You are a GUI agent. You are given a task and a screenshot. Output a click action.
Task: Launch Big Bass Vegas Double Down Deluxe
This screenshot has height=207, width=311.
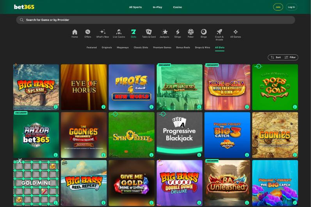point(179,183)
